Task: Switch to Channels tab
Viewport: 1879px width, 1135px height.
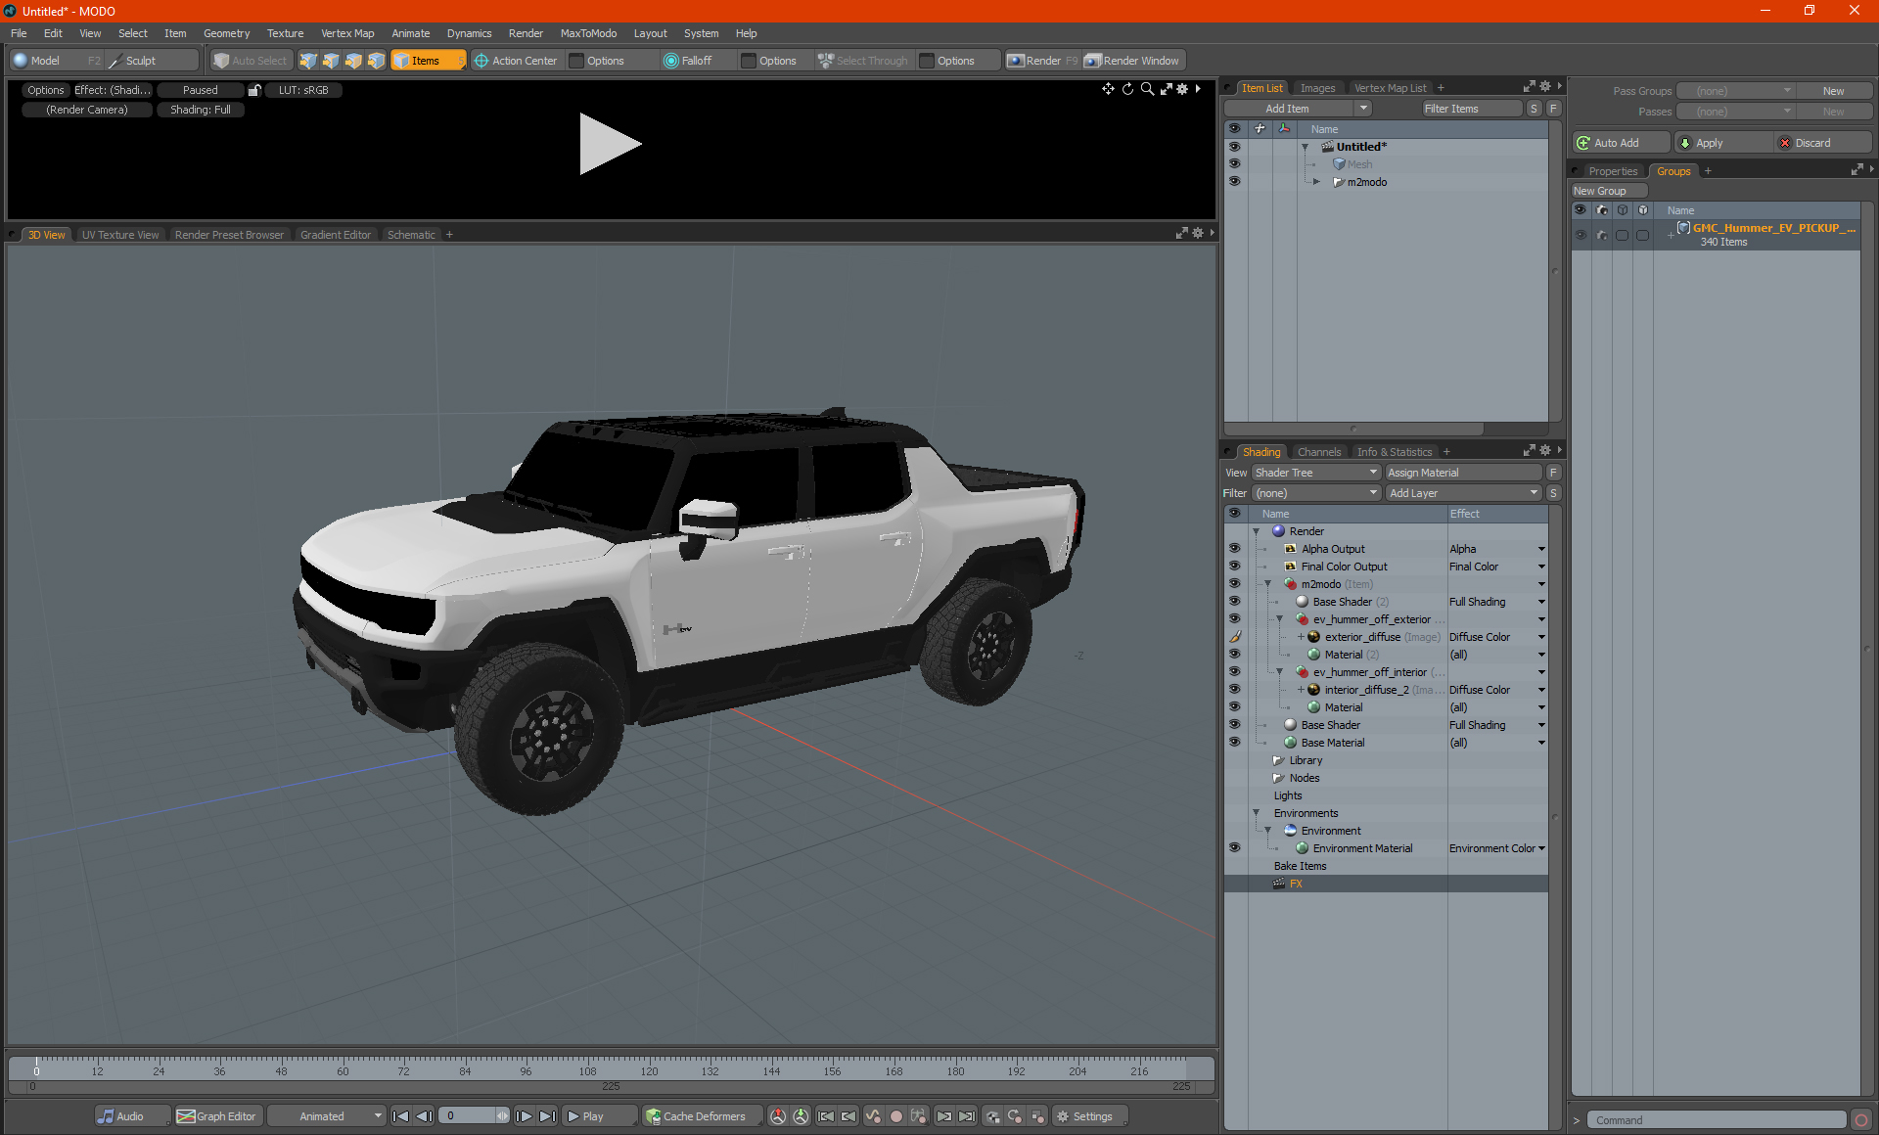Action: tap(1318, 452)
